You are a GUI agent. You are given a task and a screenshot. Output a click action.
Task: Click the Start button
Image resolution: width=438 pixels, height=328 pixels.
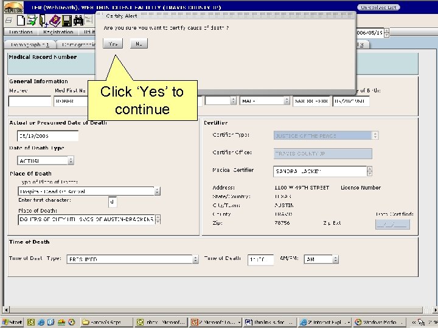pyautogui.click(x=13, y=323)
